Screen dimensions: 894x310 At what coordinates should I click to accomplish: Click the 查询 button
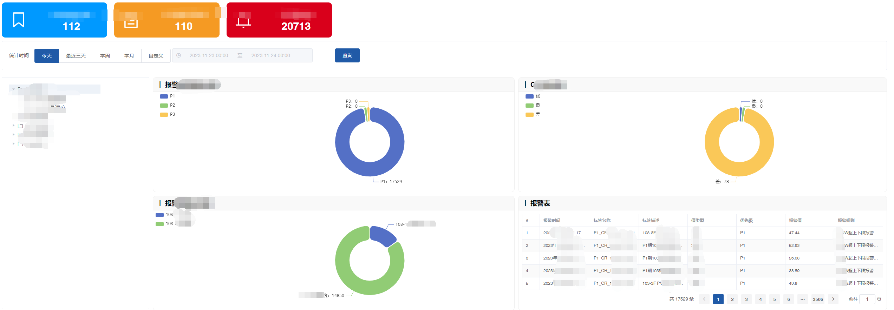[347, 55]
